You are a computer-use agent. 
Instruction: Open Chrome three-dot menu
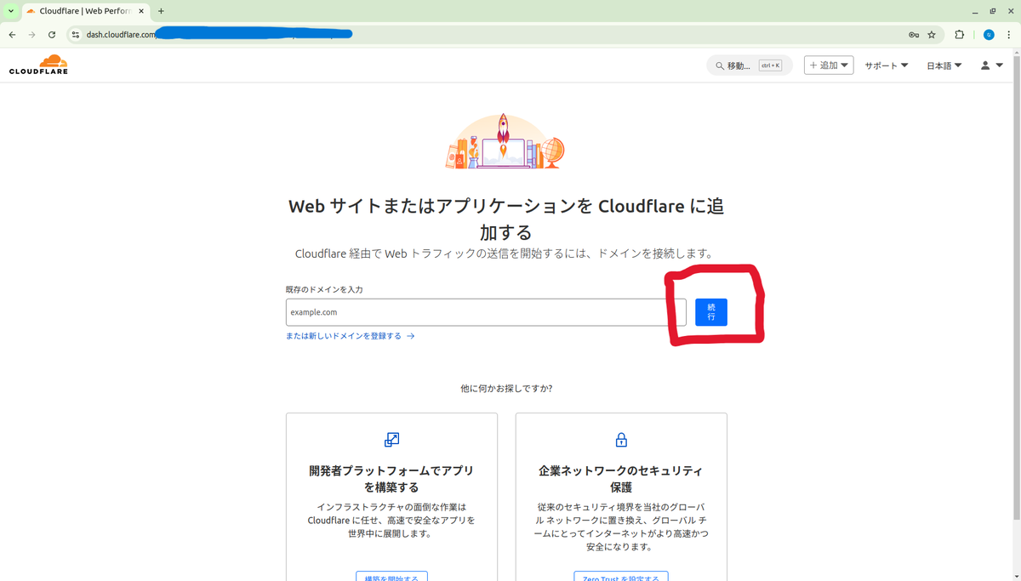[x=1008, y=35]
